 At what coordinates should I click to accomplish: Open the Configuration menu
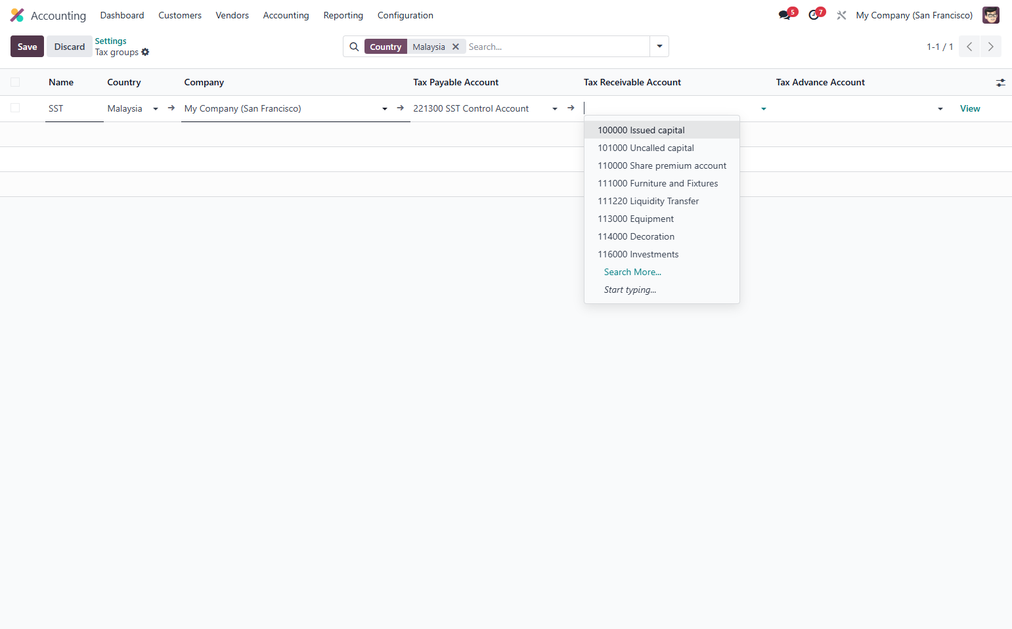click(x=405, y=15)
